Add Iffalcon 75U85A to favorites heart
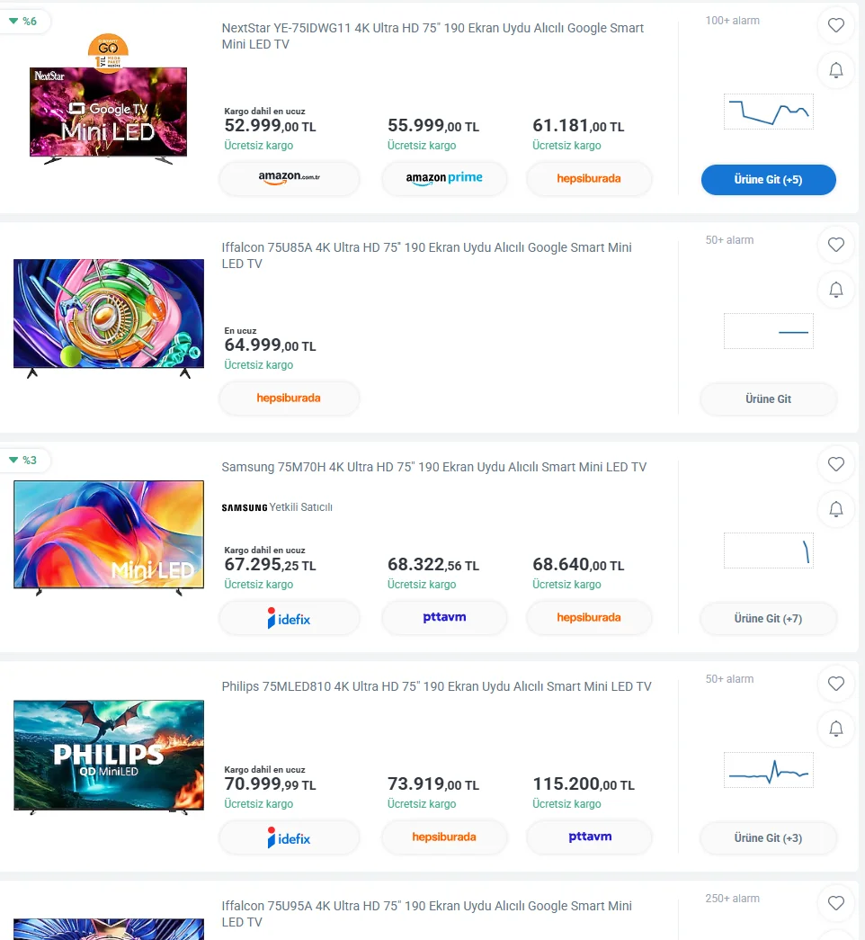865x940 pixels. 835,245
